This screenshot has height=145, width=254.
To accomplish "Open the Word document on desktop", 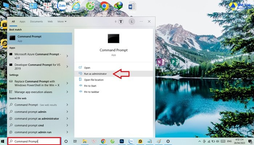I will (x=132, y=7).
